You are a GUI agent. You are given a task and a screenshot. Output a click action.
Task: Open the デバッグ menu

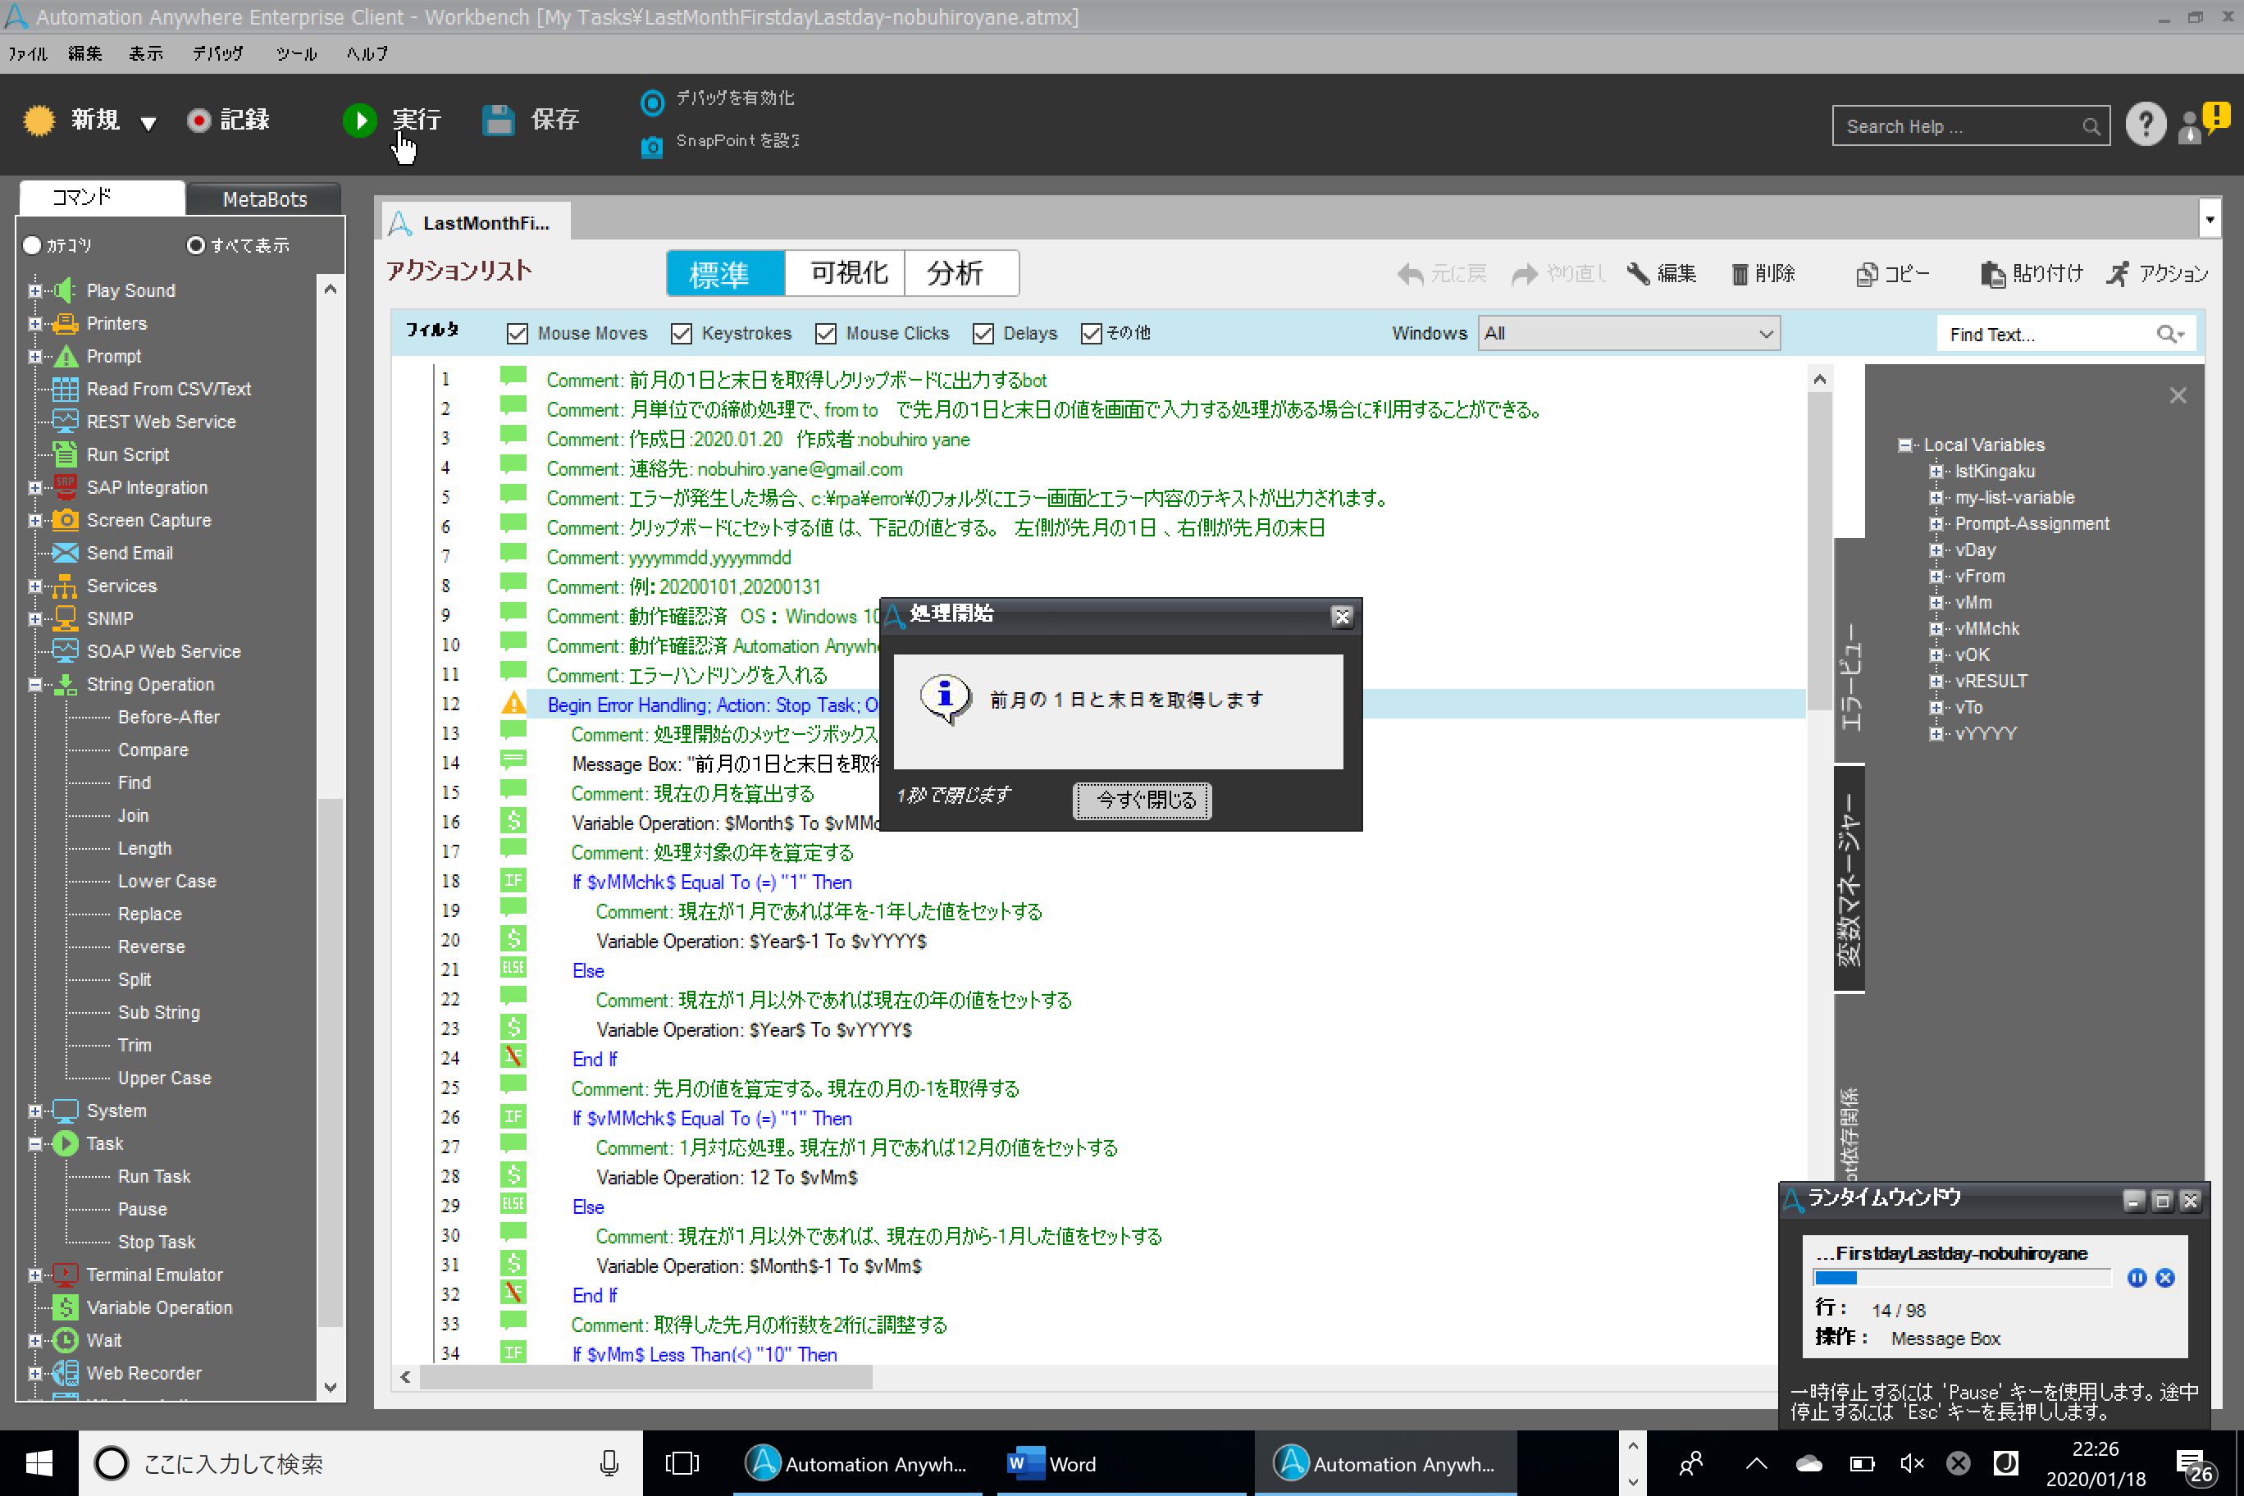tap(217, 54)
